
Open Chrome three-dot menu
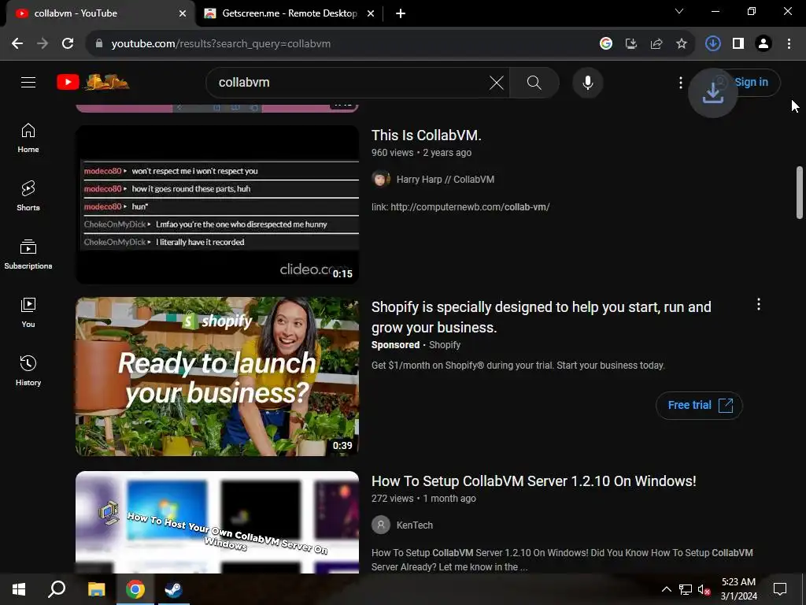point(789,44)
